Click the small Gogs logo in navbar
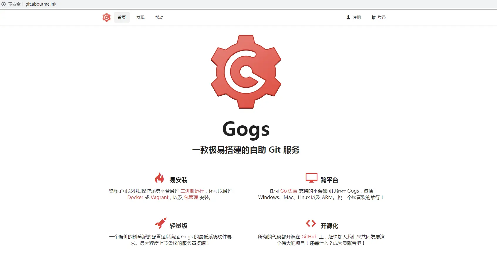This screenshot has width=497, height=263. tap(106, 17)
